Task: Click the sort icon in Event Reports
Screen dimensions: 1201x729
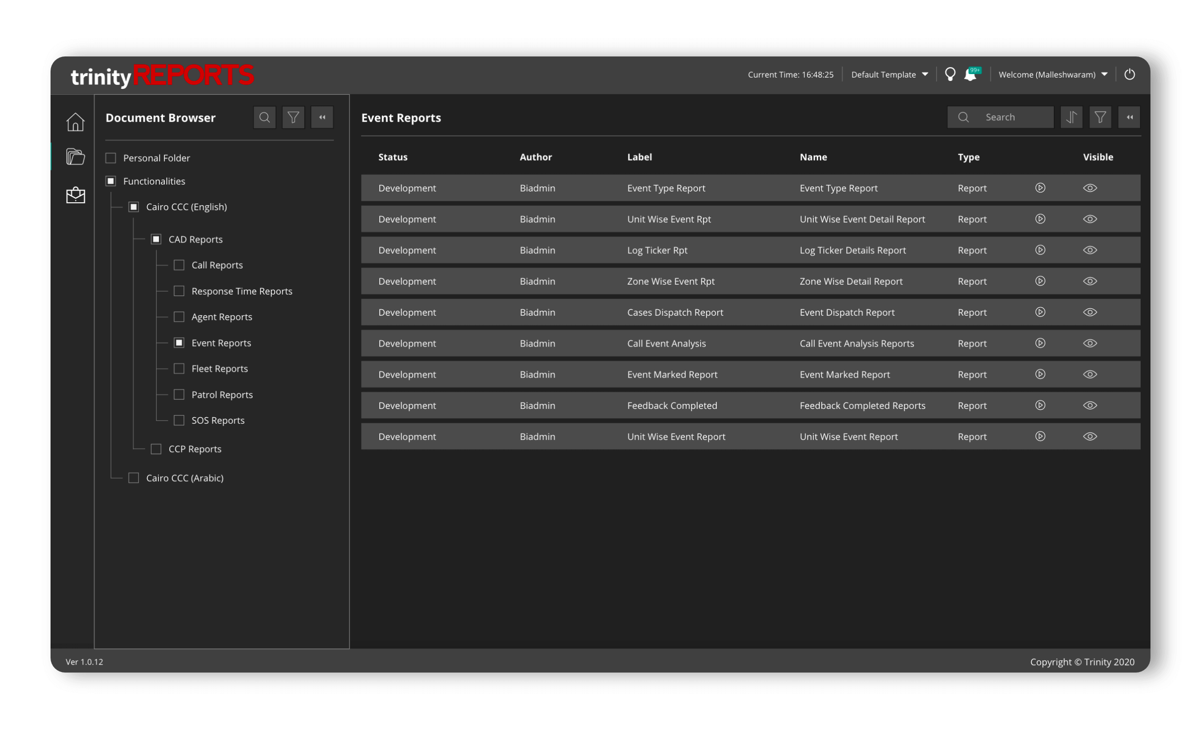Action: (1071, 117)
